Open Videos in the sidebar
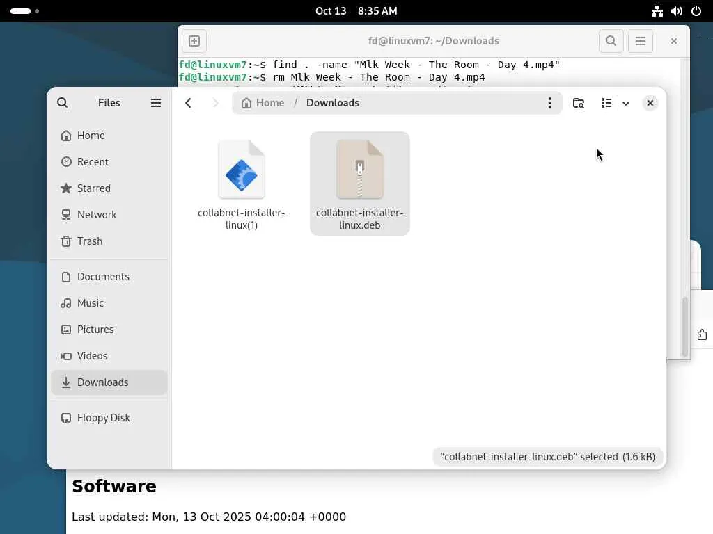Image resolution: width=713 pixels, height=534 pixels. (x=109, y=355)
